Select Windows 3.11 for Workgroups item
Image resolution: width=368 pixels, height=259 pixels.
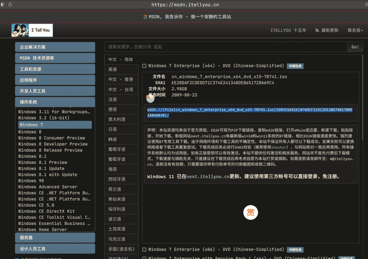coord(54,112)
